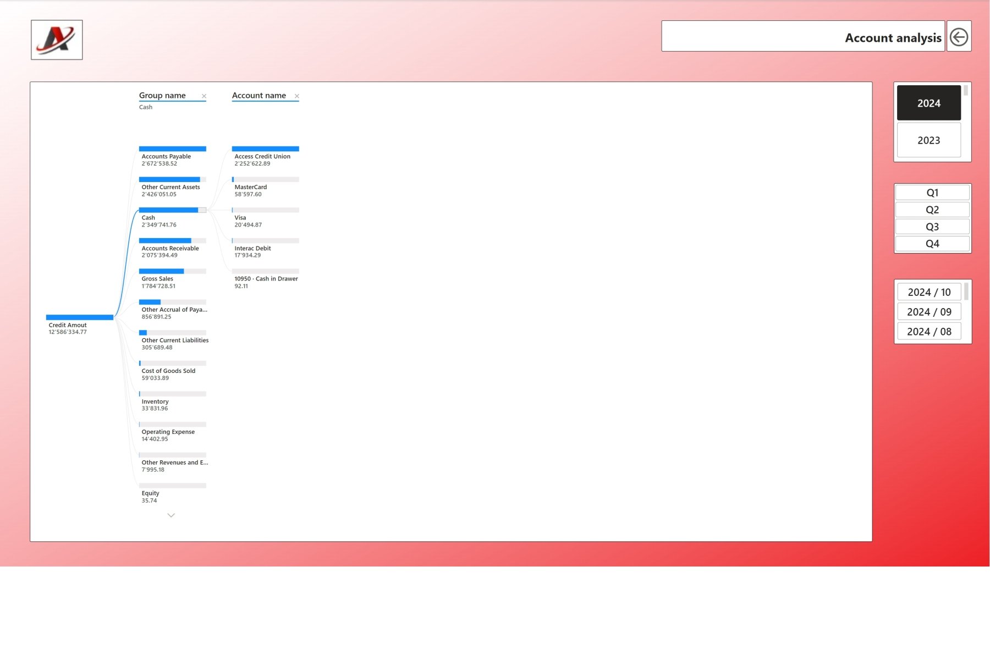Screen dimensions: 990x660
Task: Filter by quarter Q2
Action: point(932,210)
